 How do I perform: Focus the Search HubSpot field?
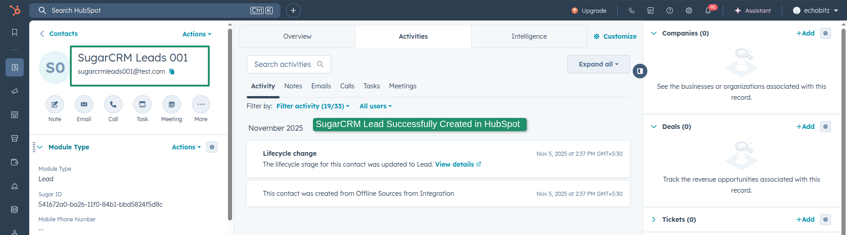(x=156, y=10)
